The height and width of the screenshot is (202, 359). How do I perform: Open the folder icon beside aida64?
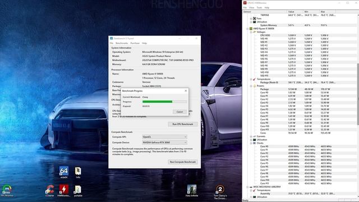[78, 172]
